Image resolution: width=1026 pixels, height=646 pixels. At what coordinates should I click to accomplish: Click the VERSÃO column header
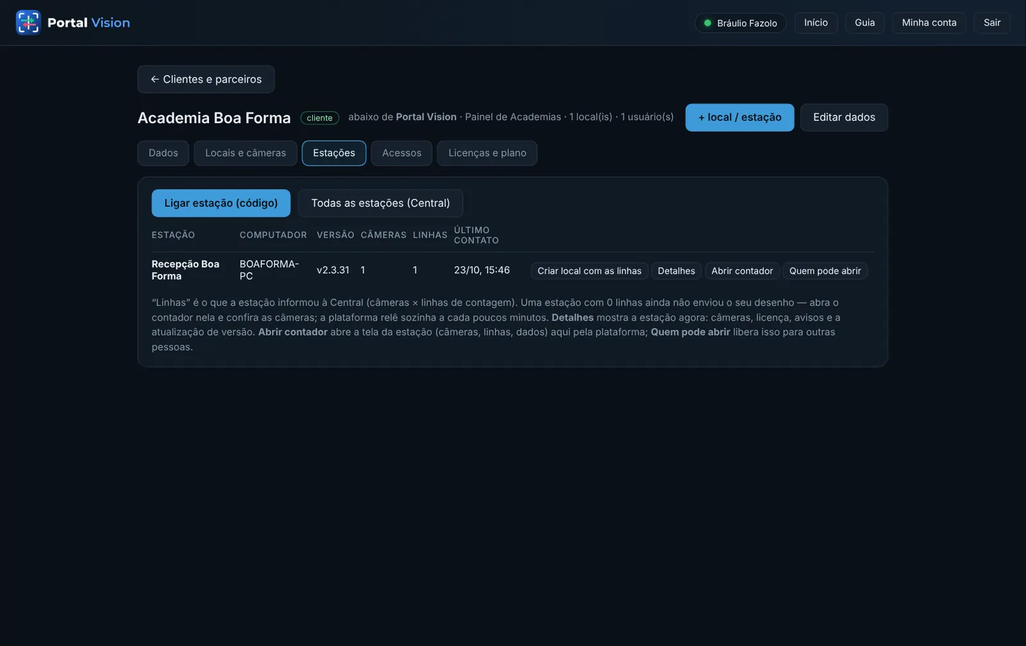(335, 235)
